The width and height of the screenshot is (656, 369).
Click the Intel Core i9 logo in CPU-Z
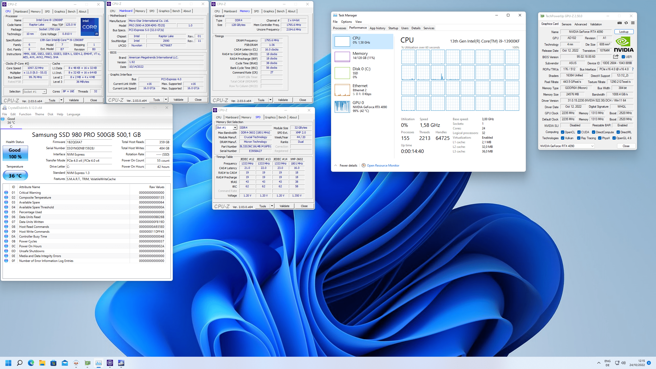click(x=90, y=27)
